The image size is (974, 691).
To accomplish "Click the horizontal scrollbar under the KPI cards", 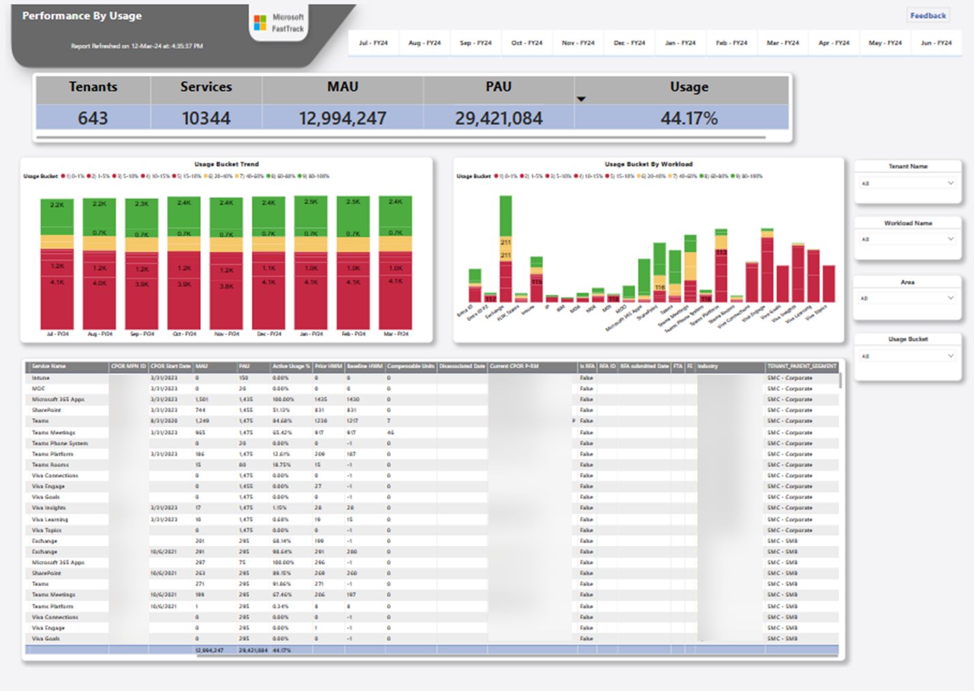I will tap(400, 137).
